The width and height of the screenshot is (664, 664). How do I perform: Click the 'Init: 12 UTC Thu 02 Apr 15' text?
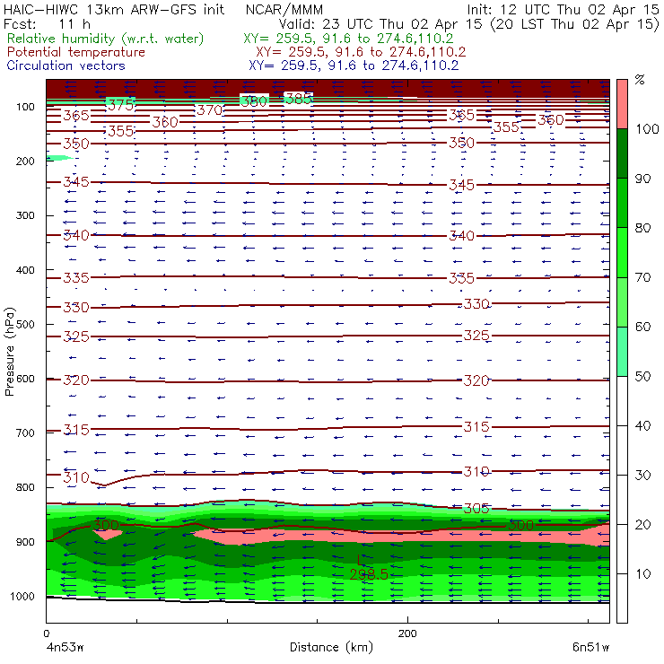click(x=563, y=10)
